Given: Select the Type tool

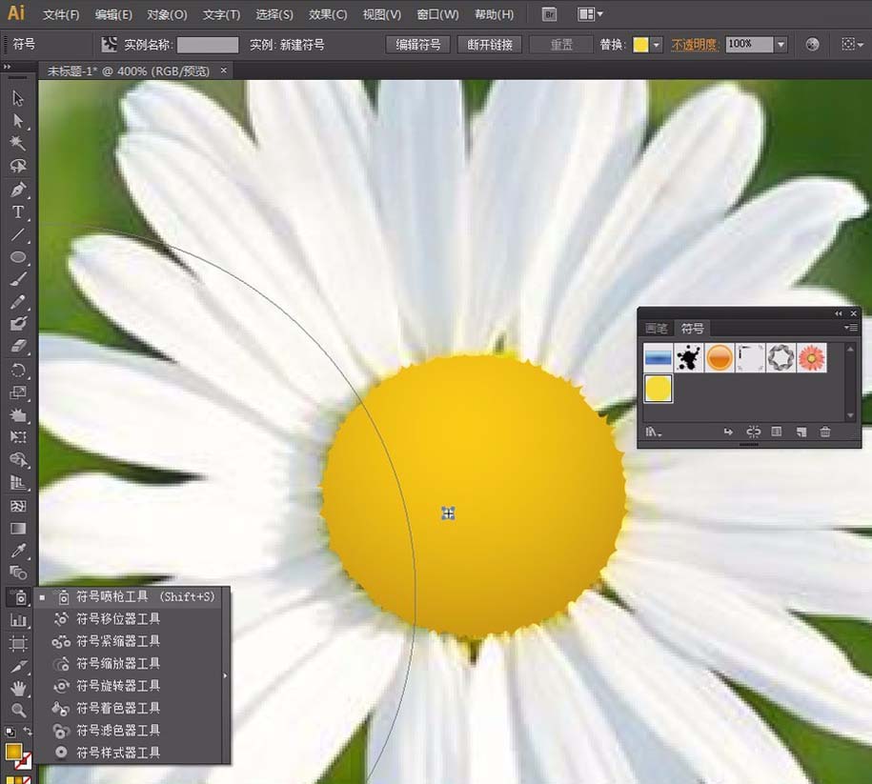Looking at the screenshot, I should pyautogui.click(x=18, y=211).
